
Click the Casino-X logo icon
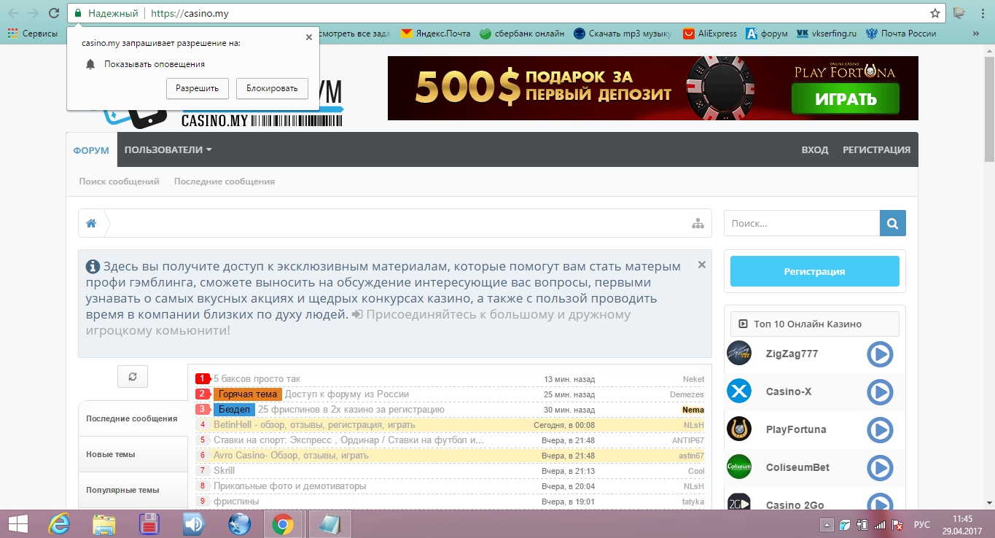click(739, 391)
